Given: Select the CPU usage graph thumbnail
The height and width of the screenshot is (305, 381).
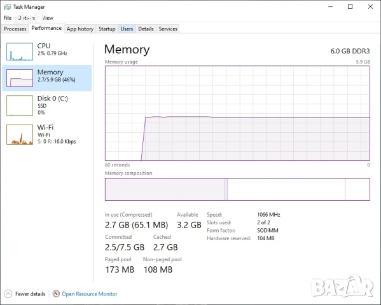Looking at the screenshot, I should point(20,51).
